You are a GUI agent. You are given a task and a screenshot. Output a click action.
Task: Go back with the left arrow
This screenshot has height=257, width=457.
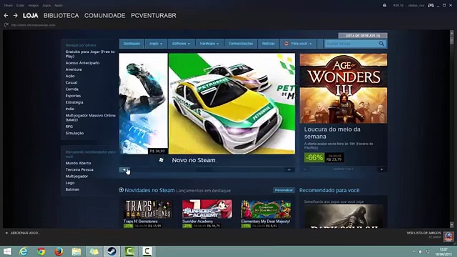pyautogui.click(x=6, y=16)
